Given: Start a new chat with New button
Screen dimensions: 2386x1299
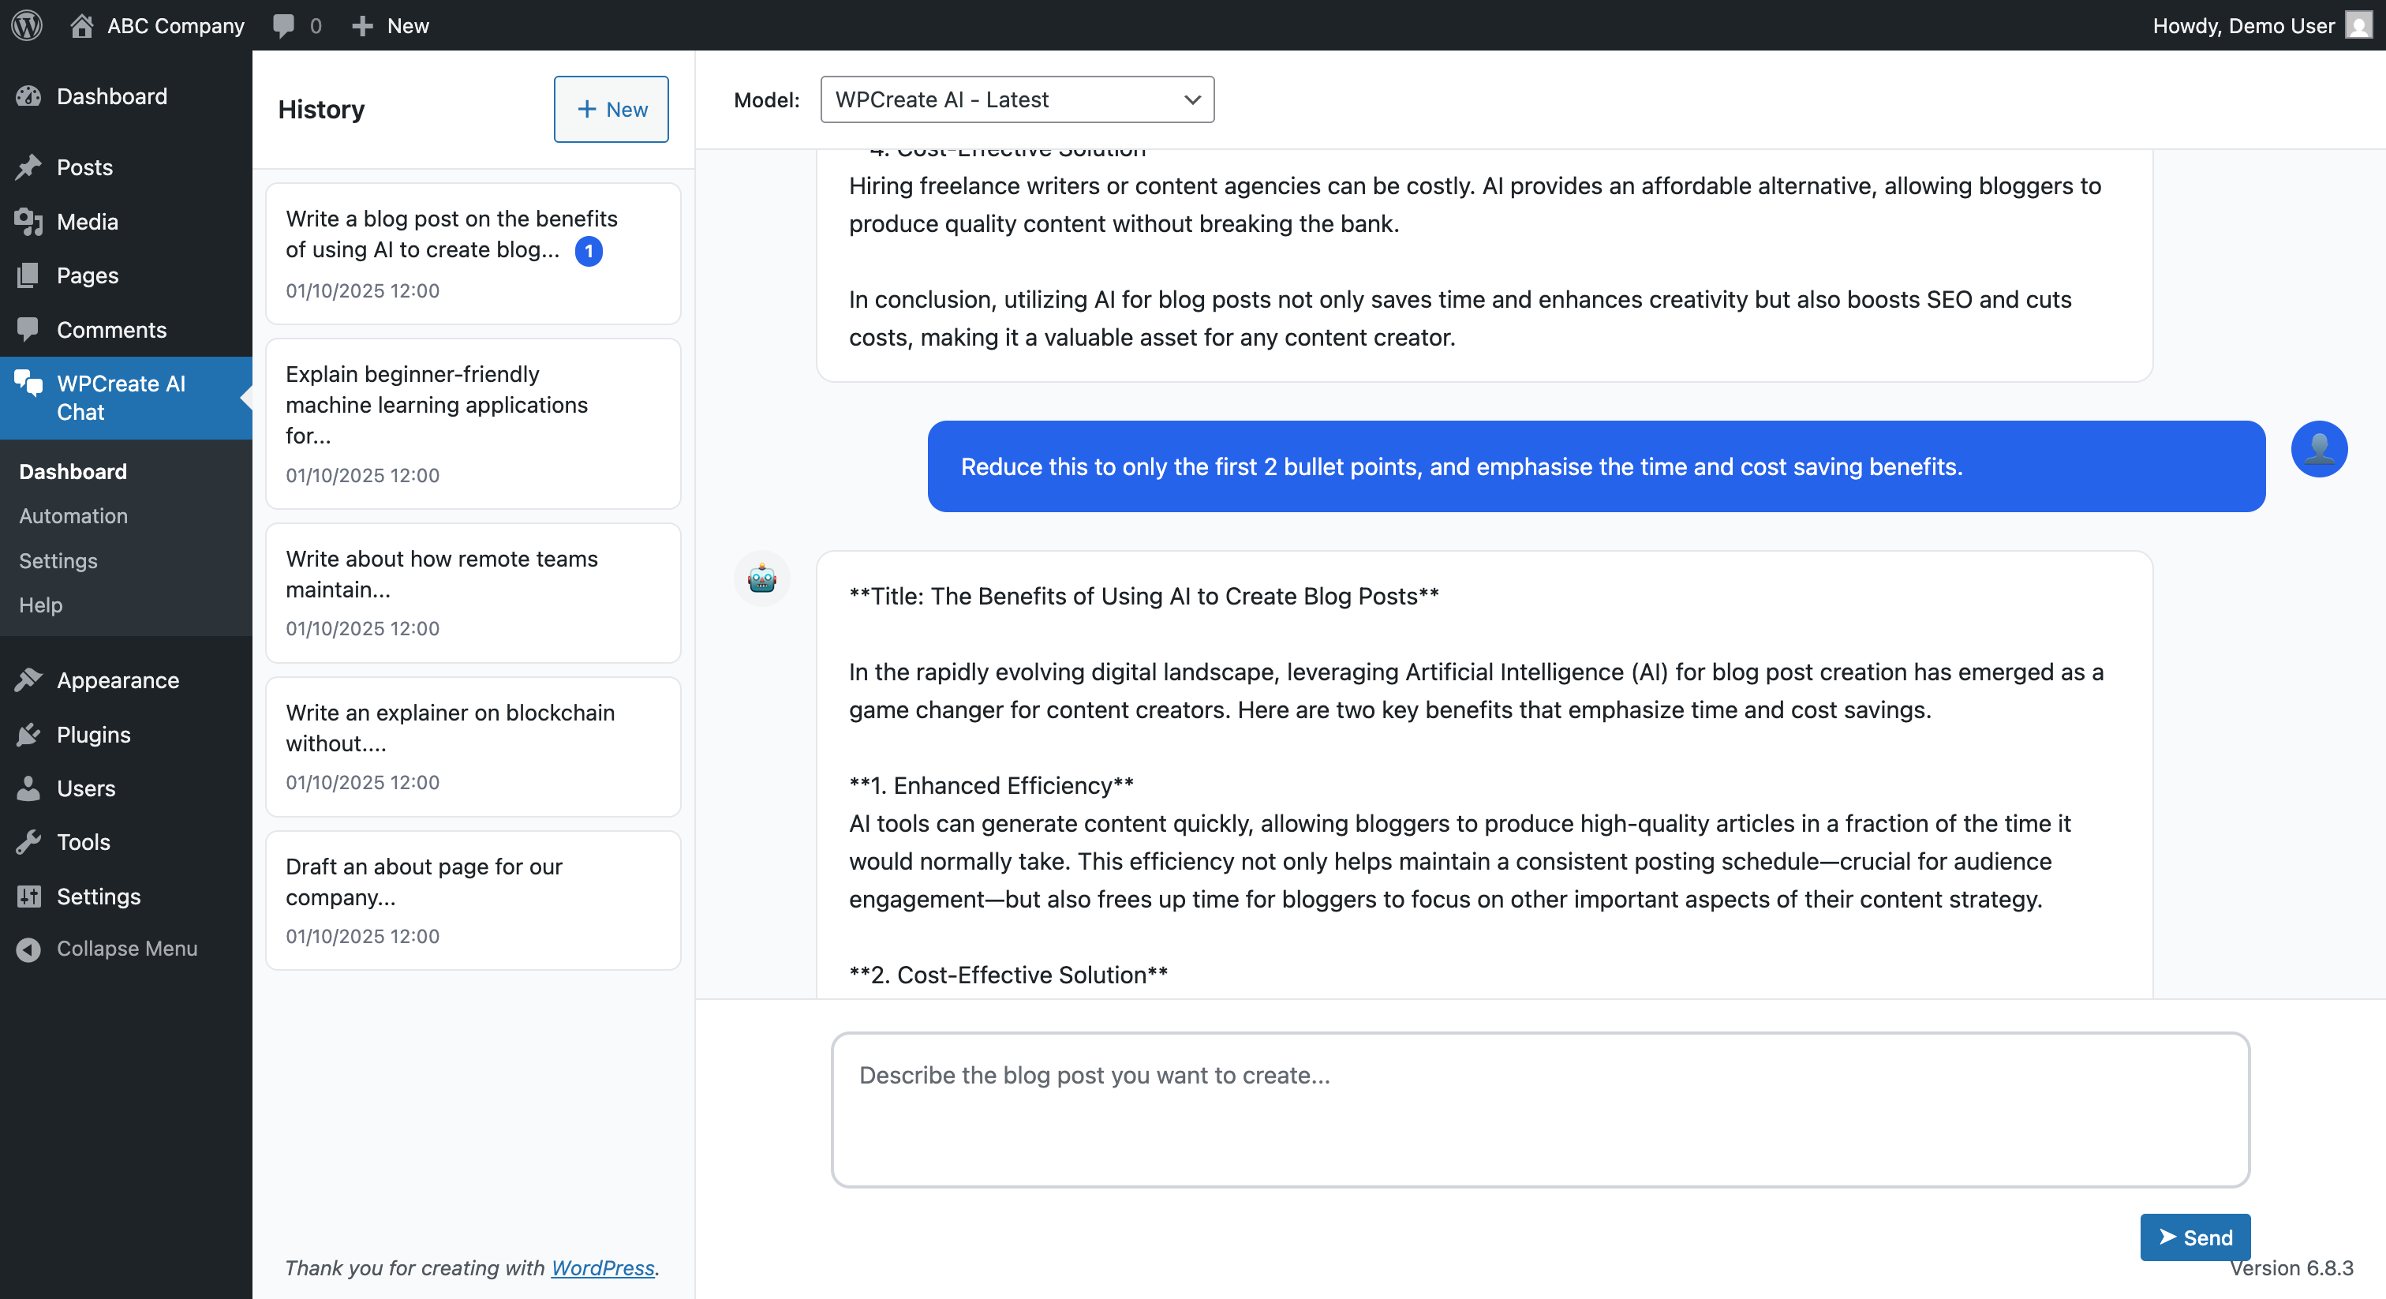Looking at the screenshot, I should [x=611, y=110].
